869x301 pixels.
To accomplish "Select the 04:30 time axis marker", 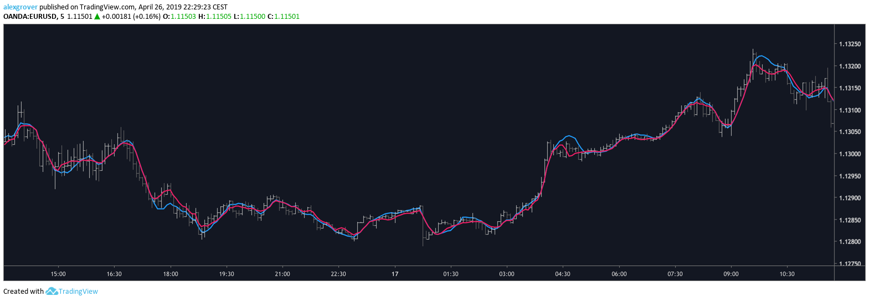I will [563, 274].
